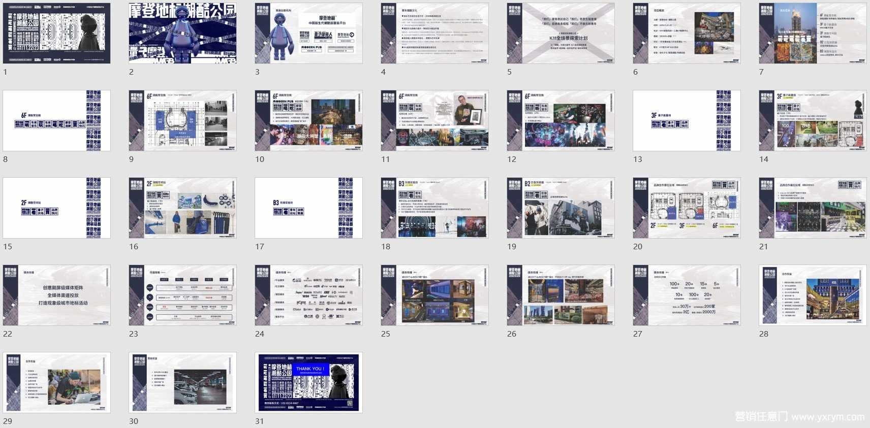Select slide 11 with the man holding a frame

[435, 121]
